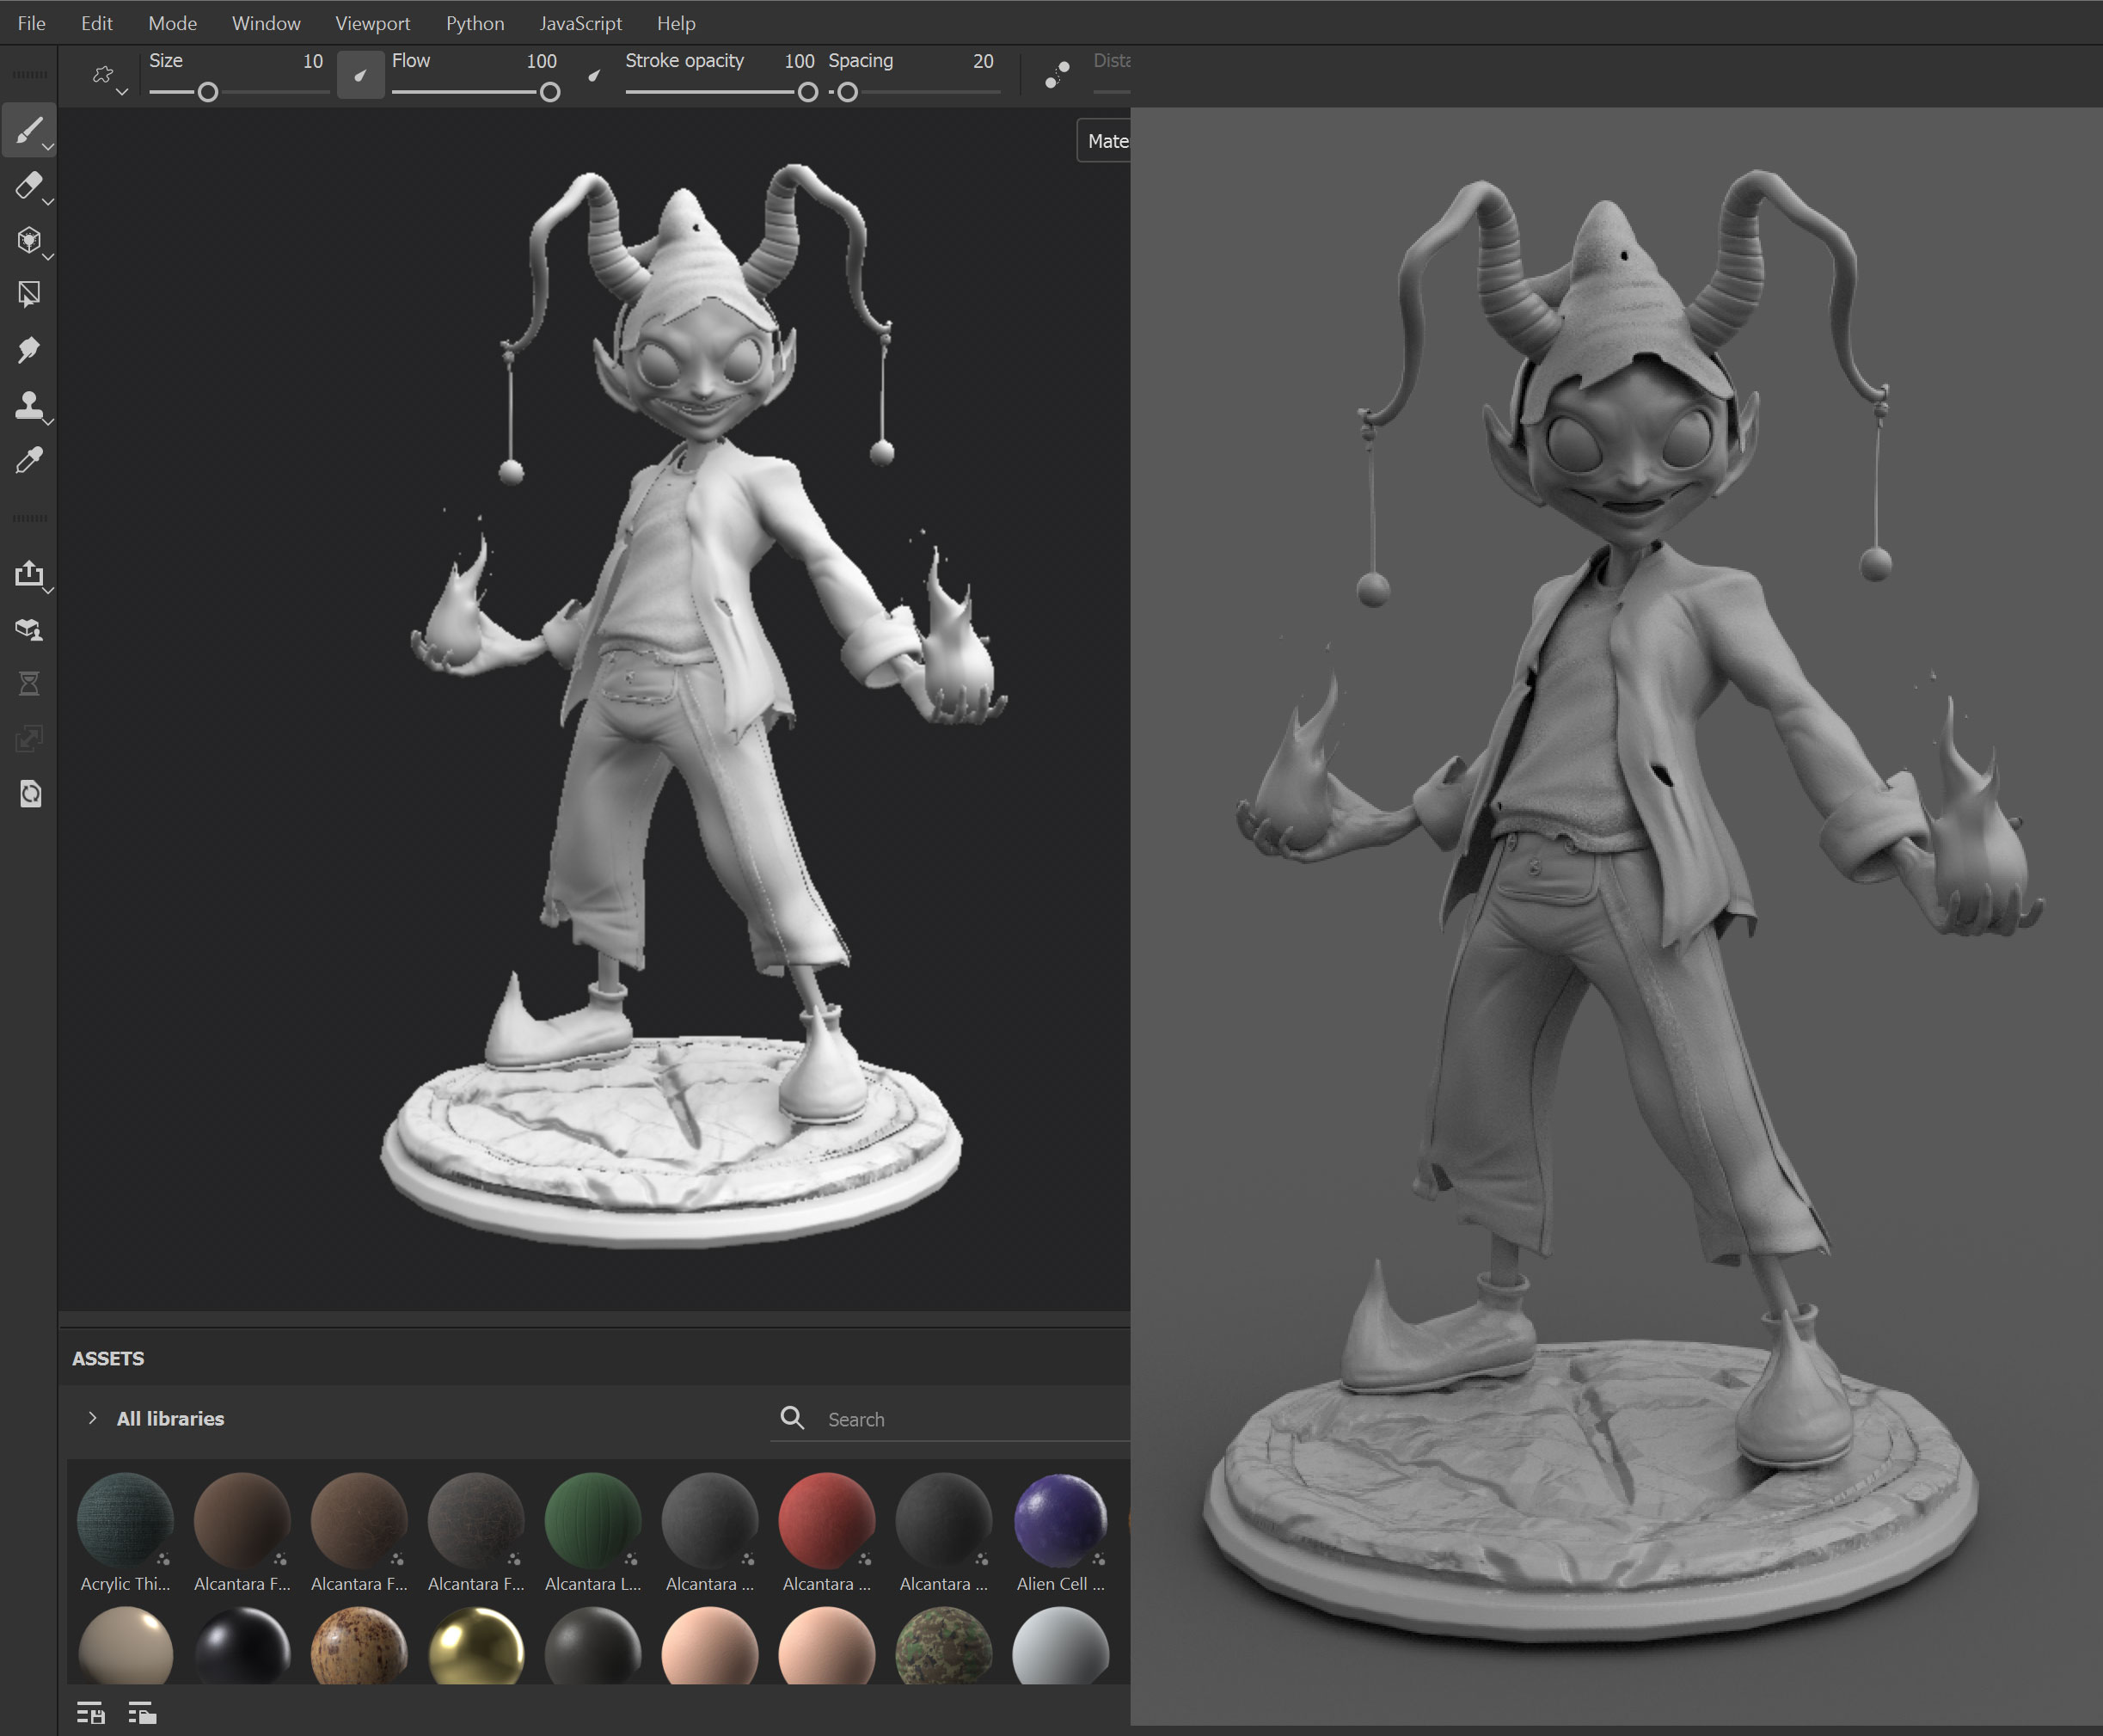The image size is (2103, 1736).
Task: Select the Eraser tool
Action: point(28,185)
